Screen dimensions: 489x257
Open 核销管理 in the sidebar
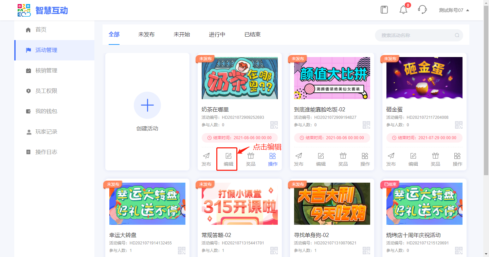pyautogui.click(x=46, y=71)
